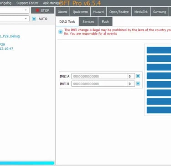Select the Huawei tab

(98, 12)
